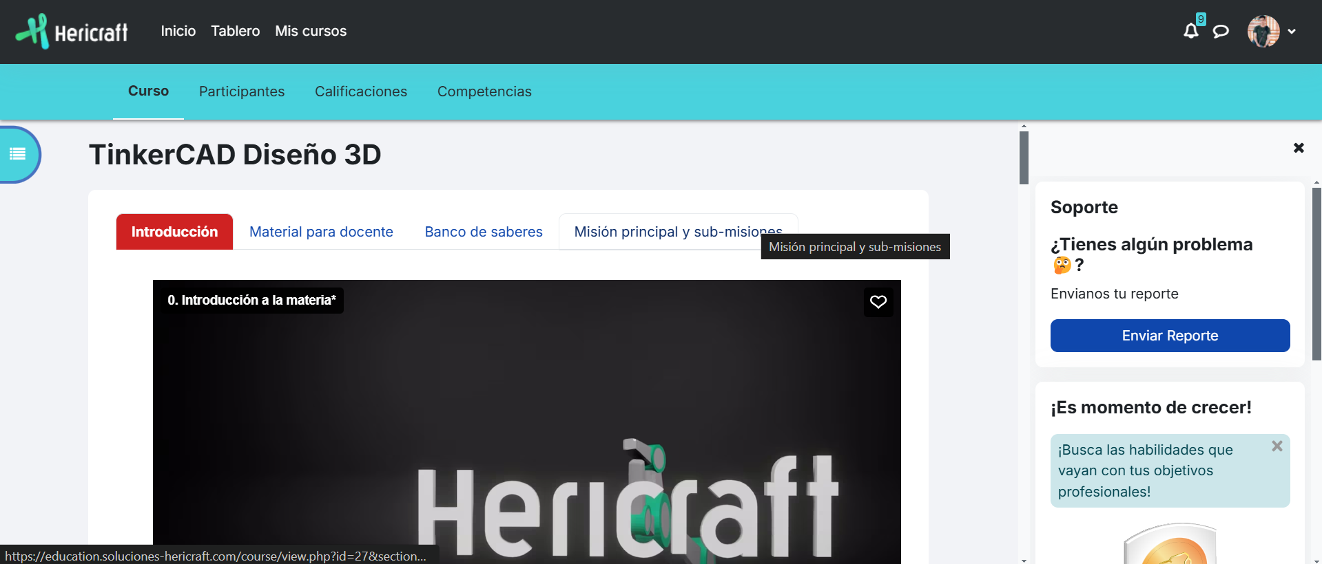Open Mis cursos
This screenshot has height=564, width=1322.
click(x=311, y=31)
